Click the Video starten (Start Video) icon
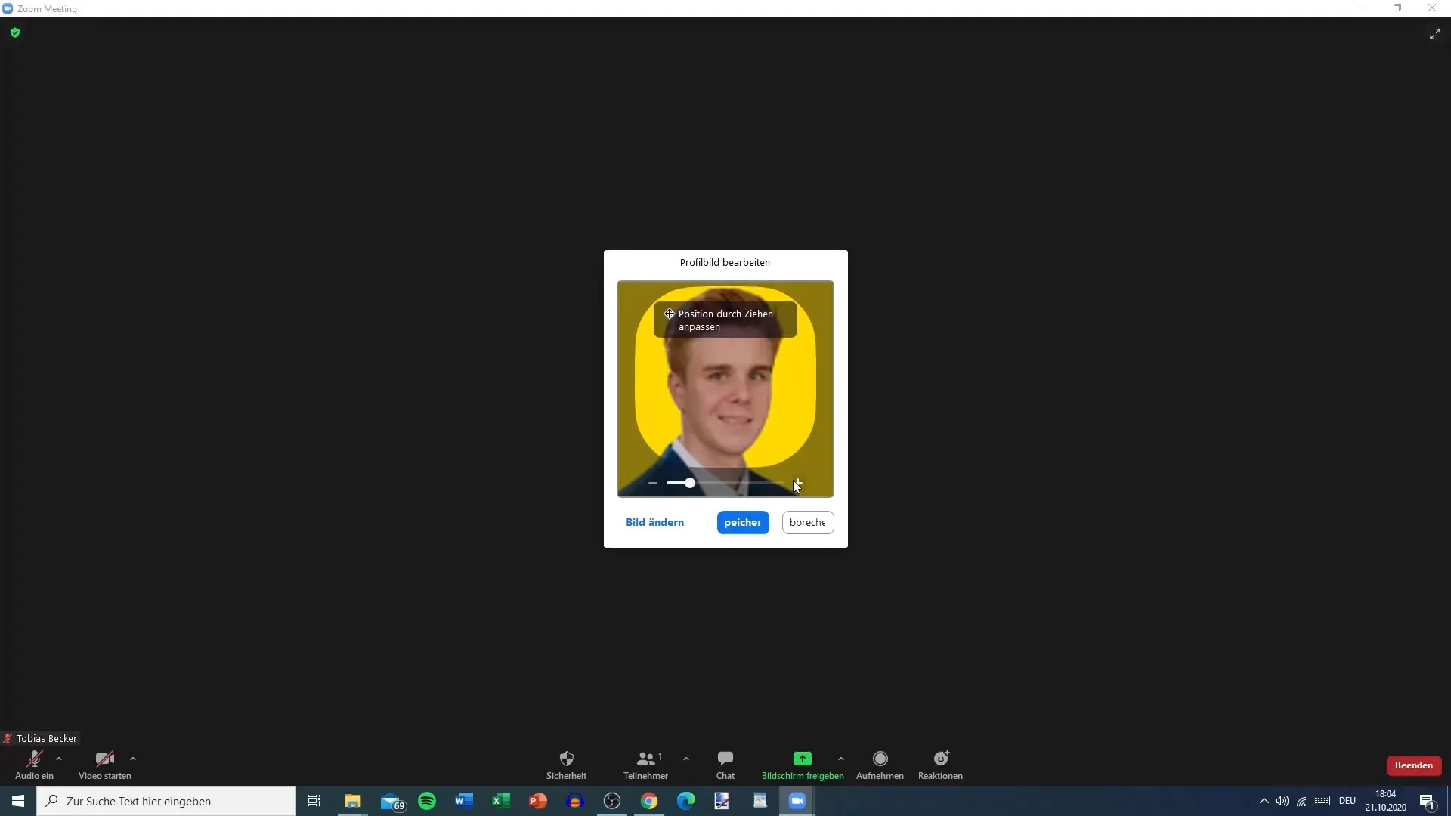Image resolution: width=1451 pixels, height=816 pixels. 104,759
